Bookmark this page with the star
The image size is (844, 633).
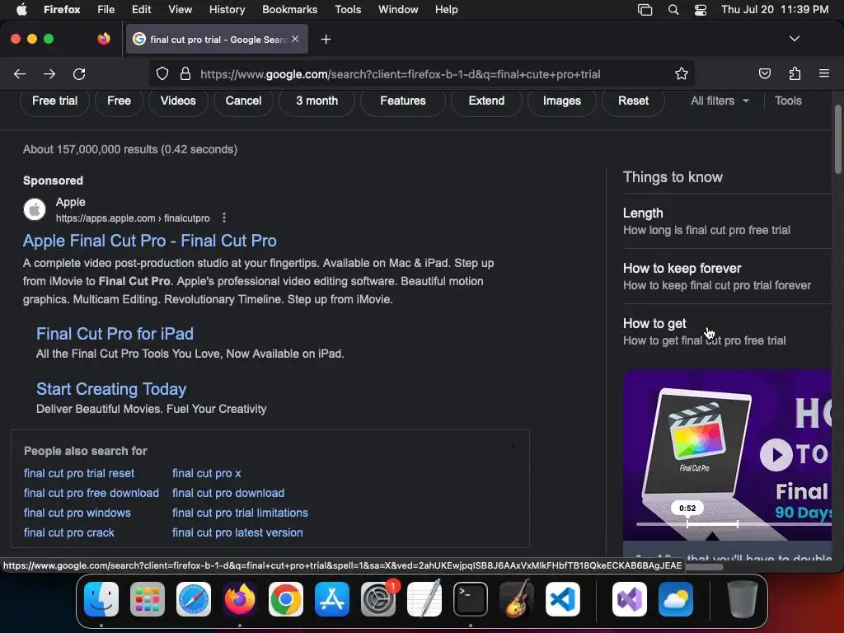click(682, 73)
